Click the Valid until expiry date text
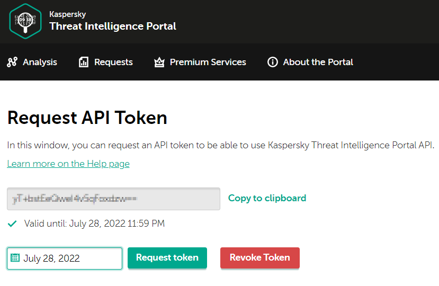The width and height of the screenshot is (439, 286). point(94,224)
